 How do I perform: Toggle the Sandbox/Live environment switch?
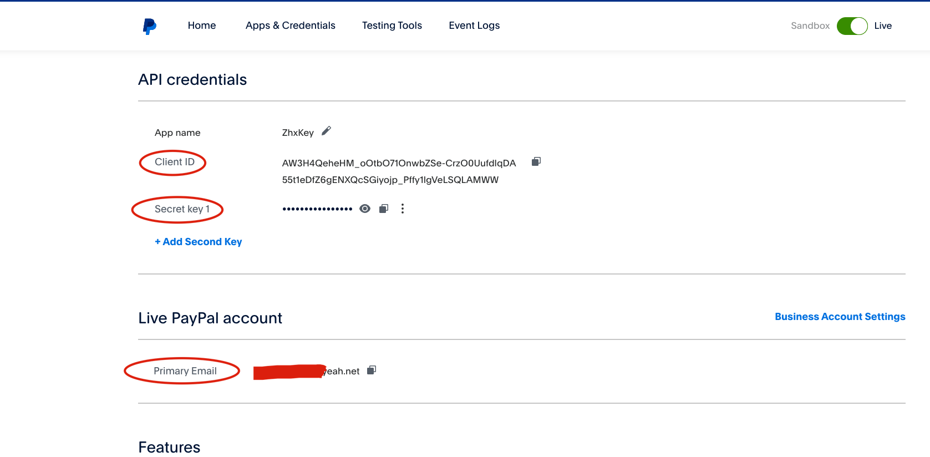click(852, 26)
